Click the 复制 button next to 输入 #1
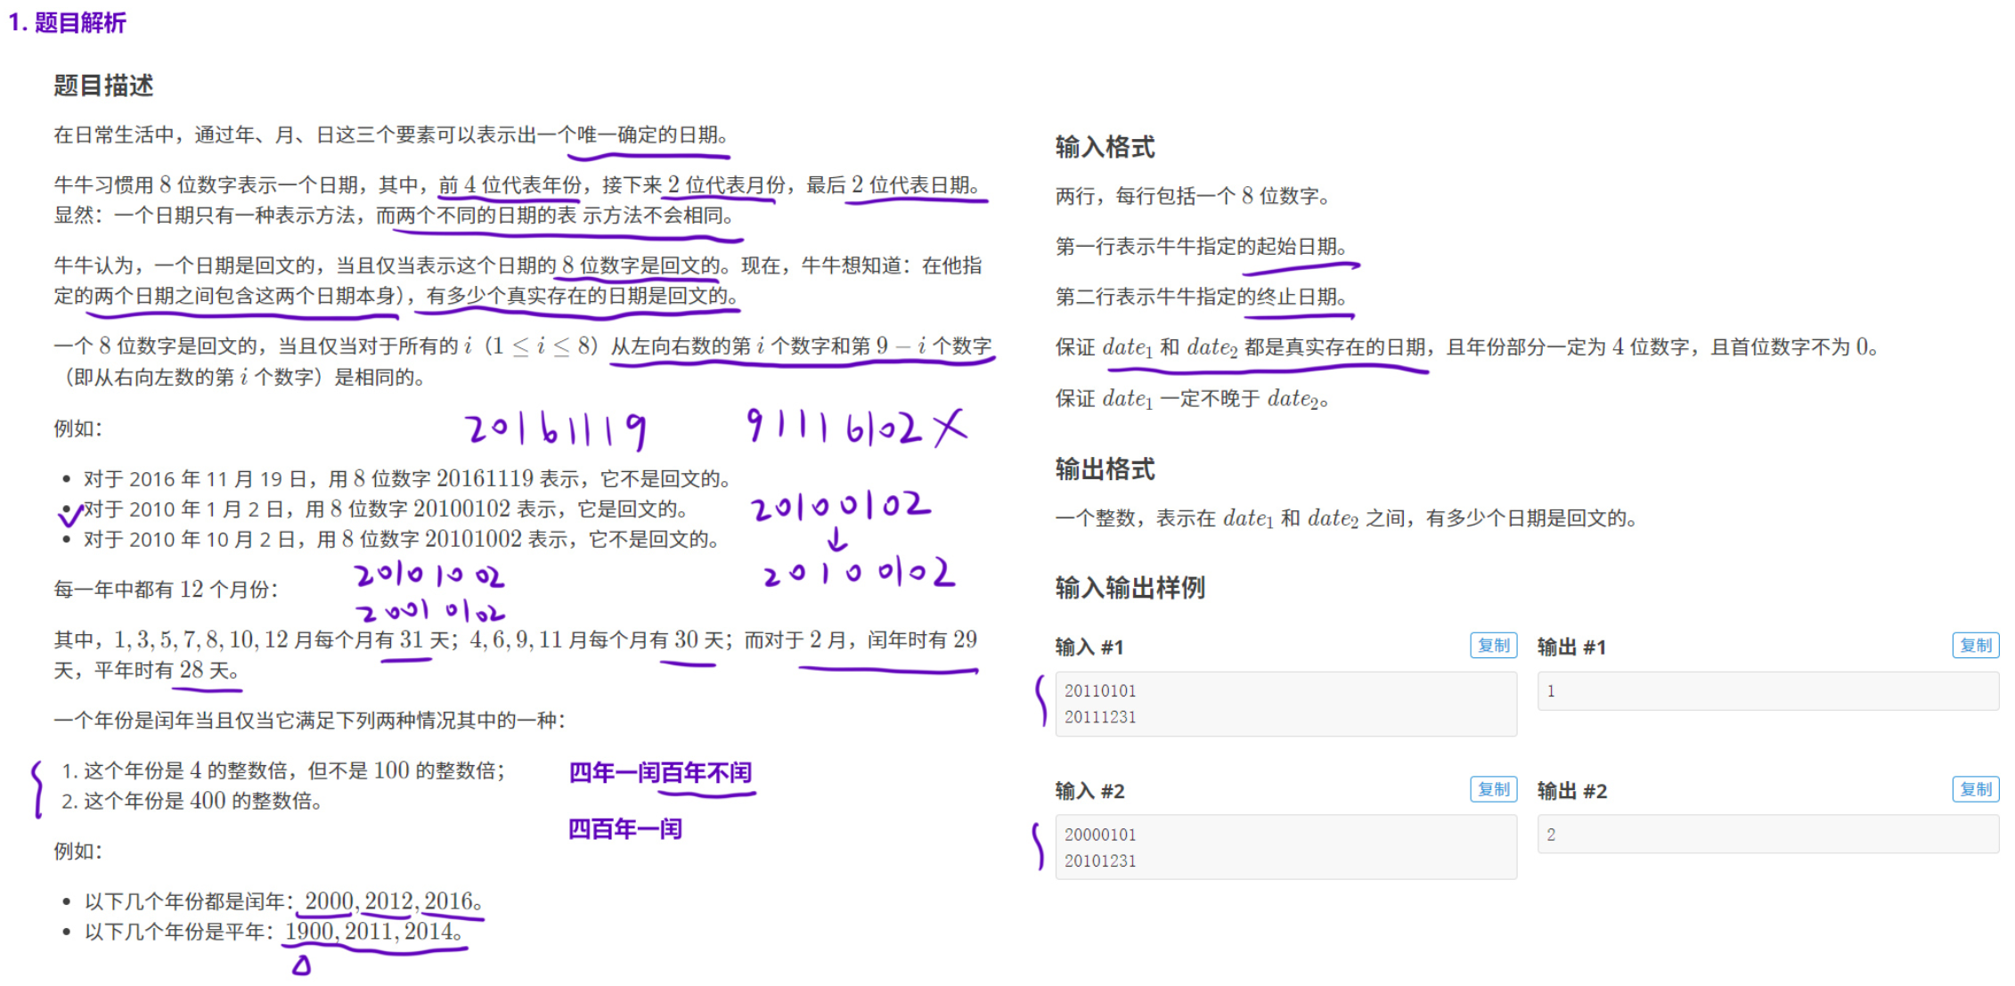 (1493, 645)
